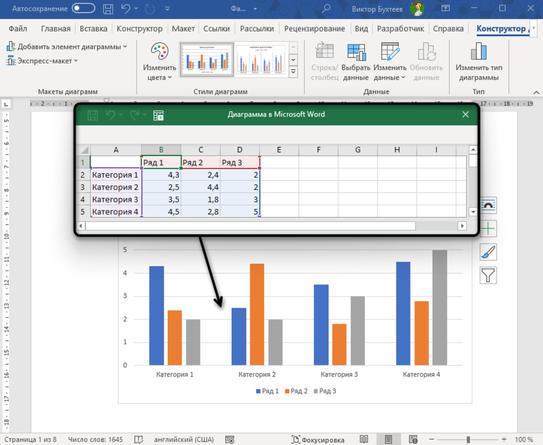Click the Save icon in title bar

(x=106, y=8)
